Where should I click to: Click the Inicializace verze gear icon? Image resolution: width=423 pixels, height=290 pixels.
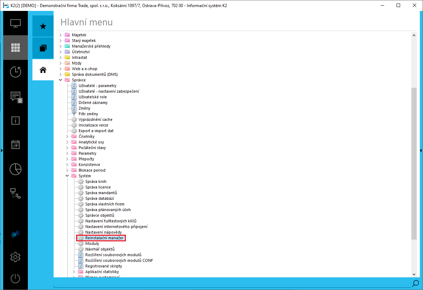(x=74, y=125)
